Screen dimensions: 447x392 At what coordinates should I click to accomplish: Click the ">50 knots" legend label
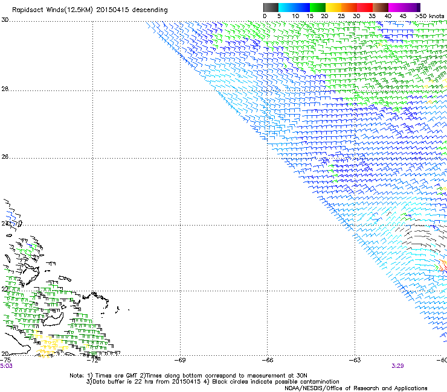(429, 16)
